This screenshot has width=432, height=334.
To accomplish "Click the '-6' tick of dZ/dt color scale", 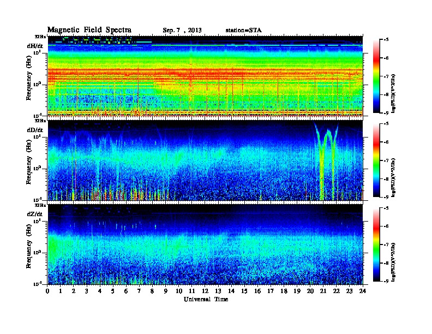I will (386, 226).
